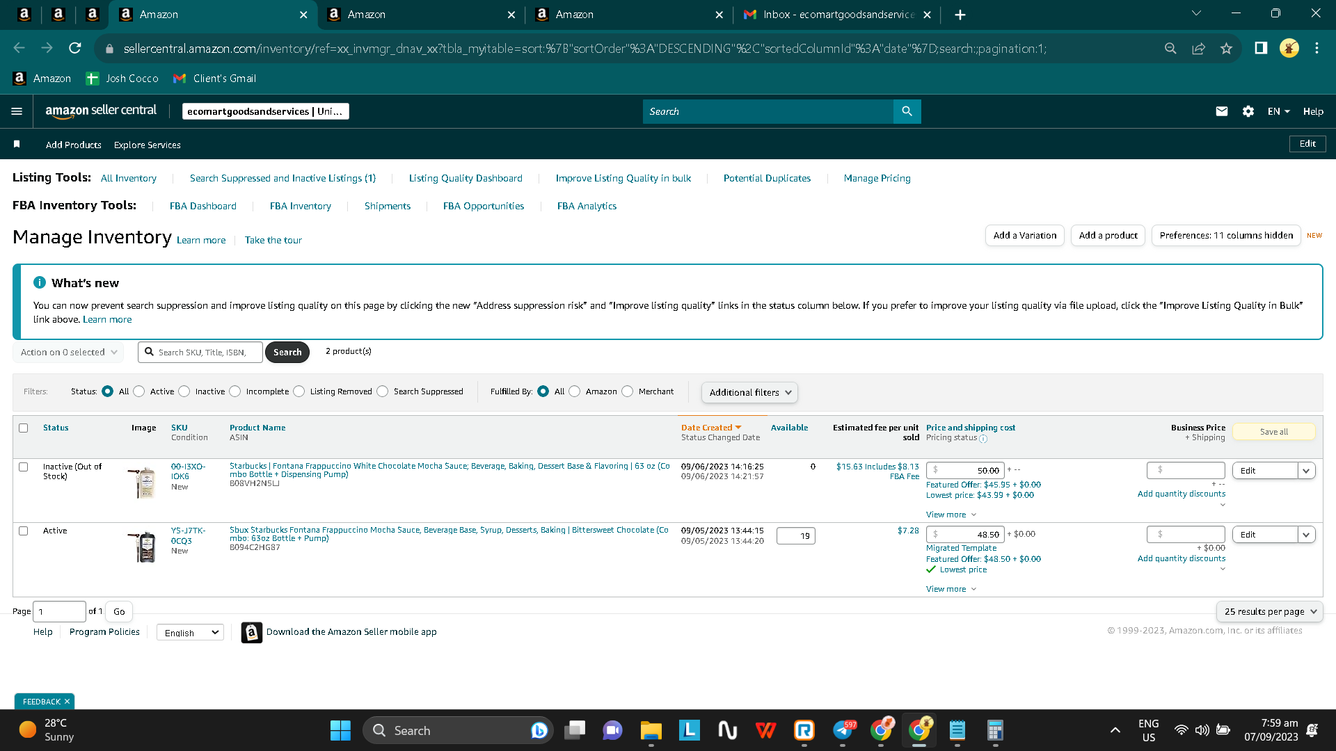Open the Notepad taskbar icon
The image size is (1336, 751).
tap(957, 730)
